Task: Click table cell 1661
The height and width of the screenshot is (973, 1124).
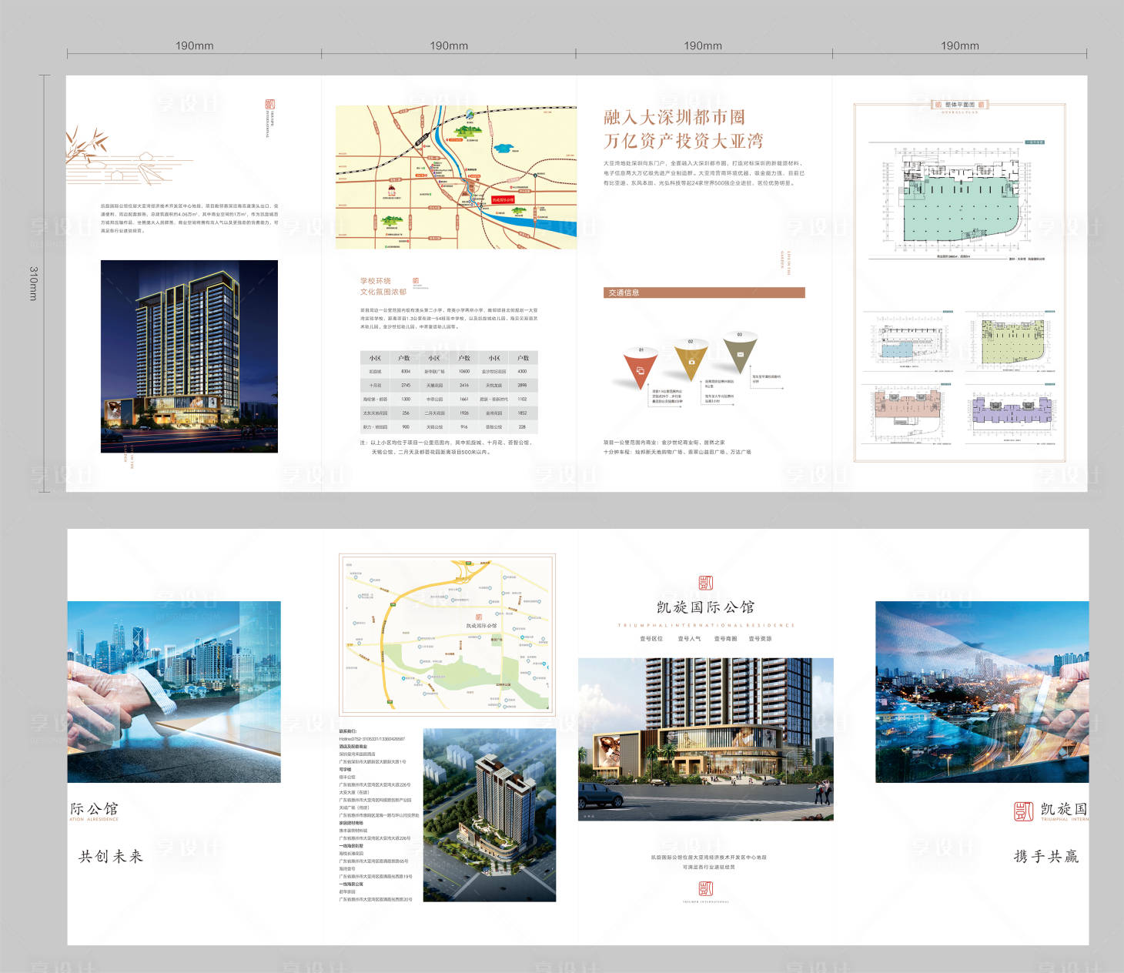Action: (x=464, y=400)
